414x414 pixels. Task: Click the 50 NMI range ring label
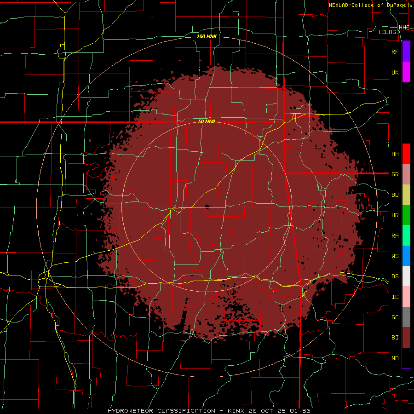(207, 122)
